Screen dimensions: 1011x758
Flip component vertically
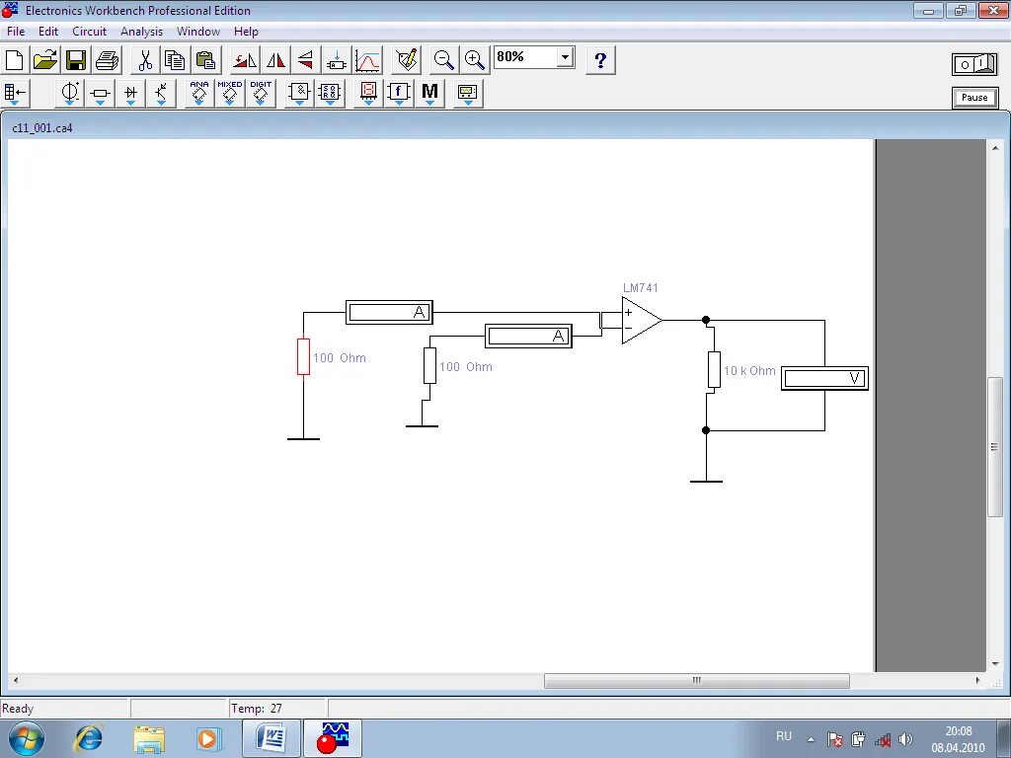click(x=306, y=60)
